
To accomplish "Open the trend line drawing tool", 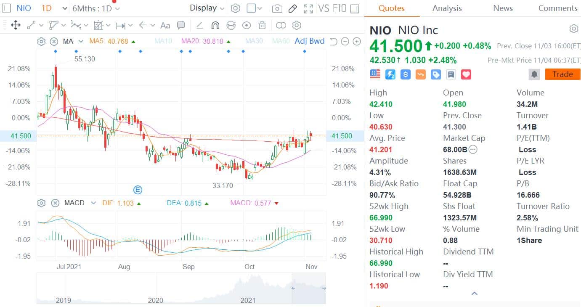I will [x=31, y=25].
